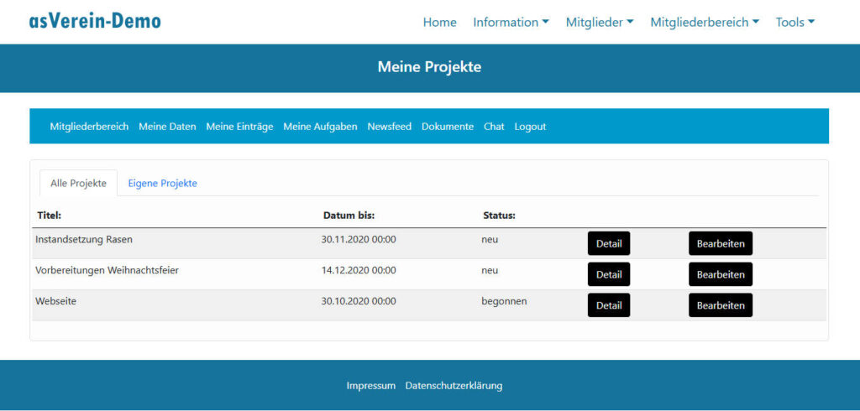Click the asVerein-Demo site logo
This screenshot has height=411, width=860.
click(95, 21)
